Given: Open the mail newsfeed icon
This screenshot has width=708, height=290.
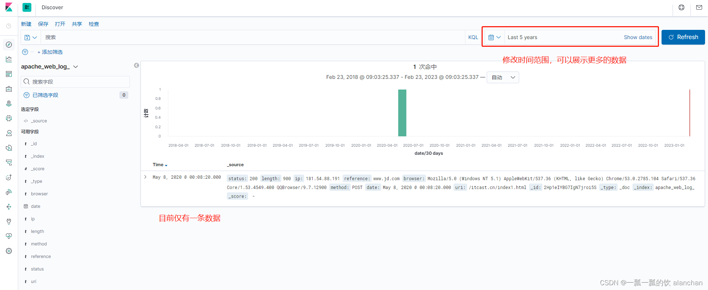Looking at the screenshot, I should pyautogui.click(x=699, y=7).
